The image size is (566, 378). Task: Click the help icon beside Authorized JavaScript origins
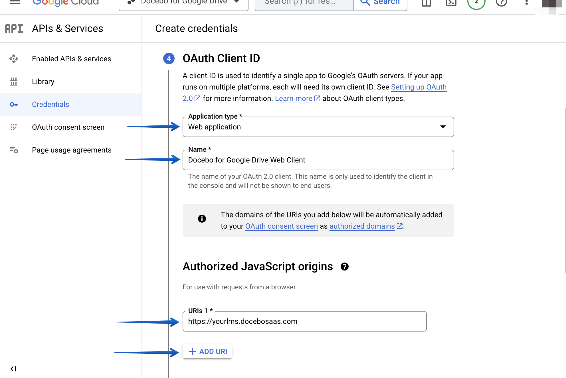345,267
